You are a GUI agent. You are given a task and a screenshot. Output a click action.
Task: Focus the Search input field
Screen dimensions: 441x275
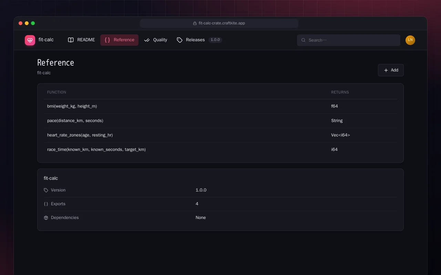[x=348, y=40]
